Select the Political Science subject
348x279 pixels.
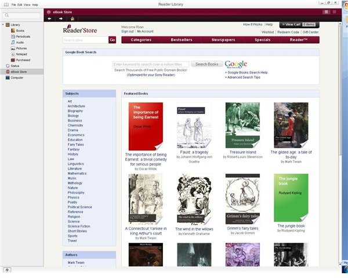80,207
